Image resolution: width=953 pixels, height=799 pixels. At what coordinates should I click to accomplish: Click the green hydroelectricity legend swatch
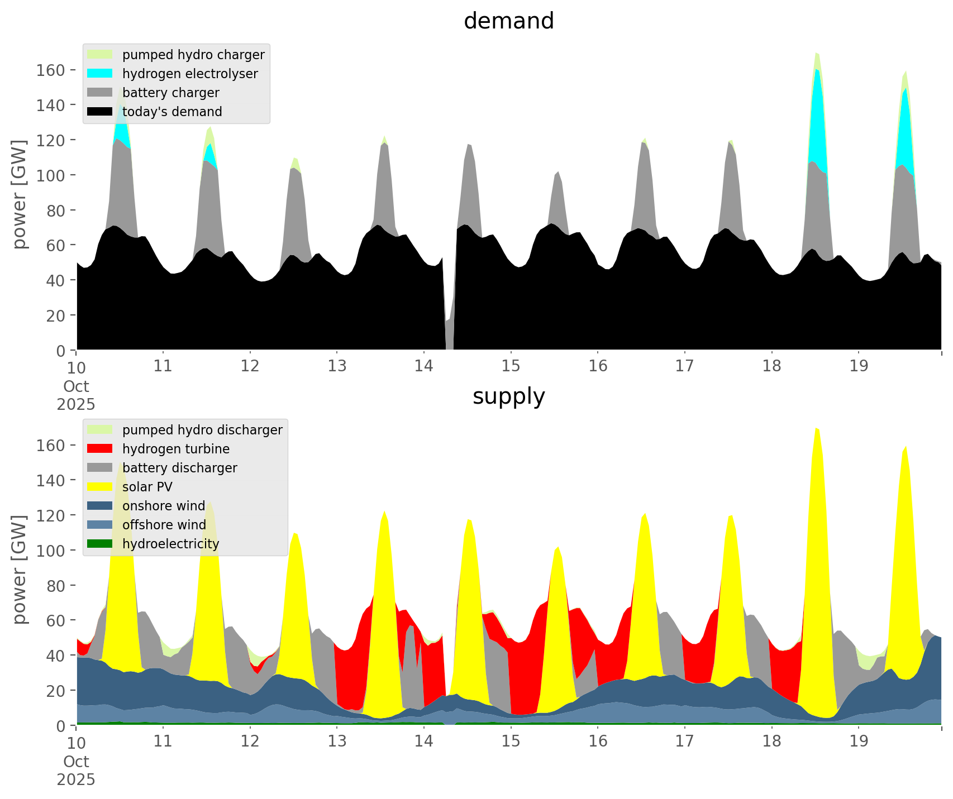point(100,544)
